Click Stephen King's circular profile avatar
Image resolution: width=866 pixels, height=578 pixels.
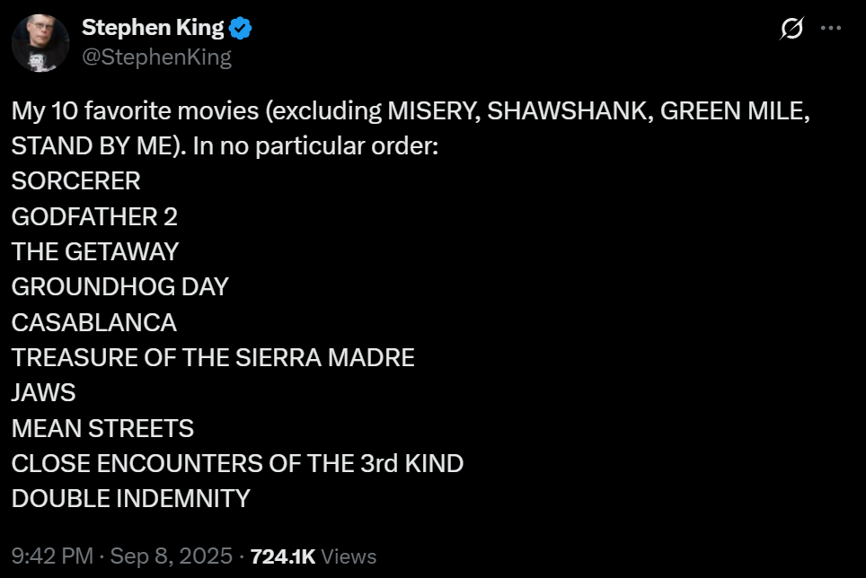click(x=40, y=42)
